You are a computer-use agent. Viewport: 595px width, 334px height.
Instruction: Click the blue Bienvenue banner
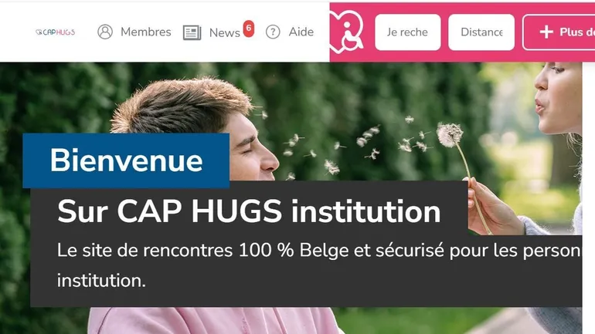[126, 160]
